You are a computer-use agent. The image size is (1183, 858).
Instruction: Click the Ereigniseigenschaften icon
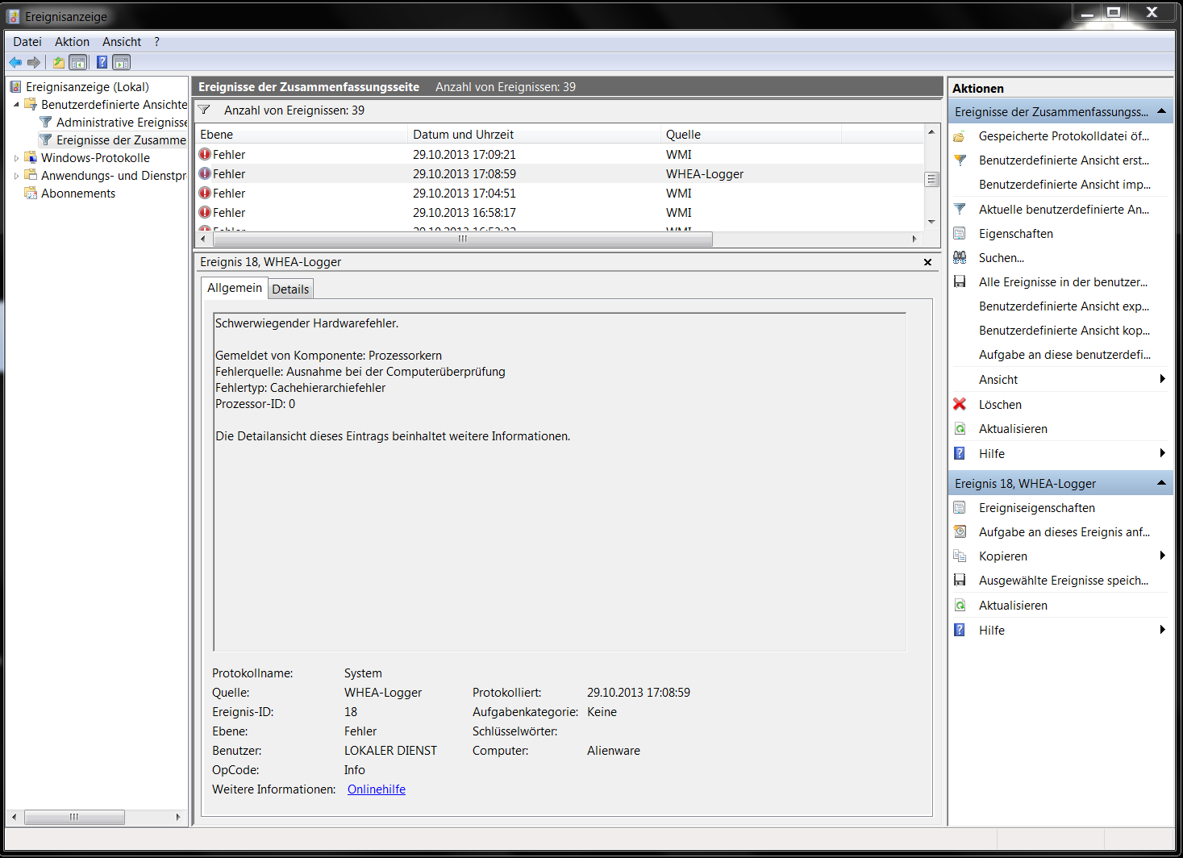click(960, 508)
